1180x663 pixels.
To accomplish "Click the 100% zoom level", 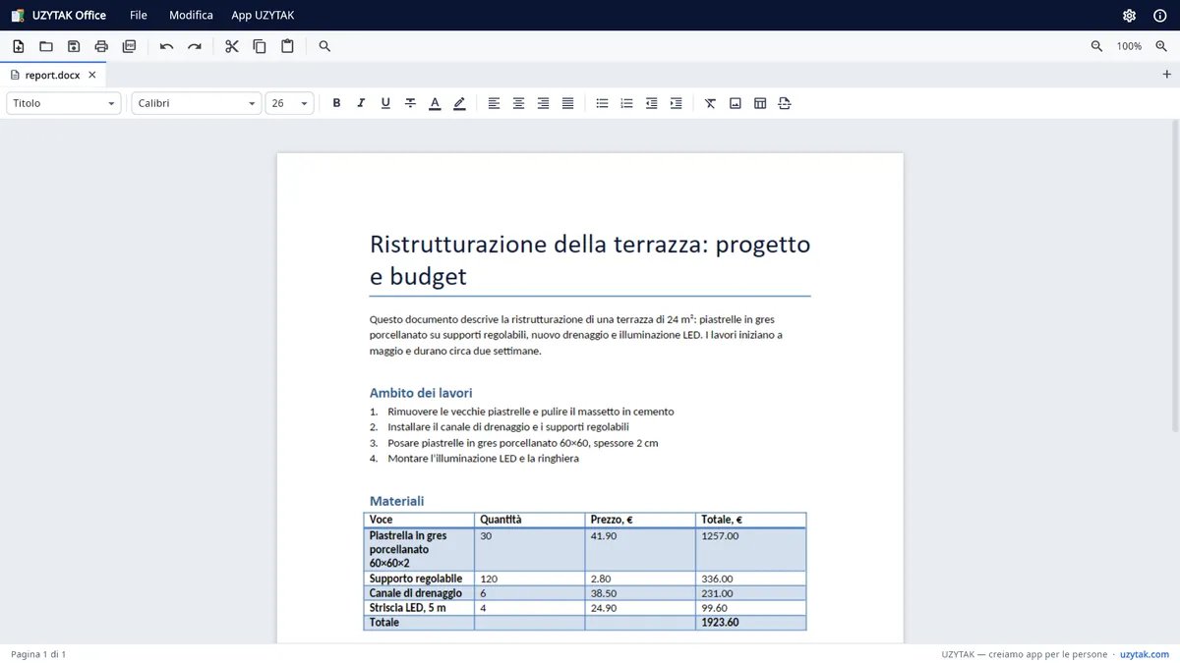I will (x=1129, y=46).
